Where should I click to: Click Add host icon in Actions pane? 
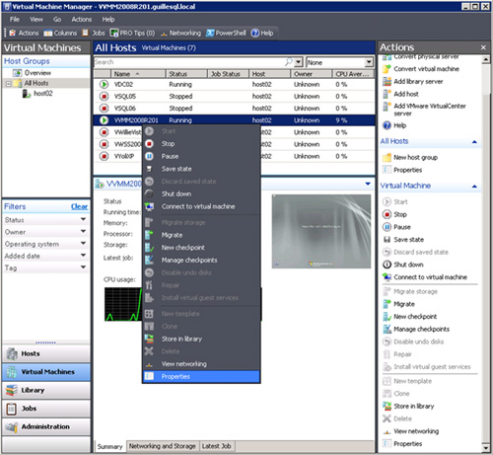click(x=387, y=94)
